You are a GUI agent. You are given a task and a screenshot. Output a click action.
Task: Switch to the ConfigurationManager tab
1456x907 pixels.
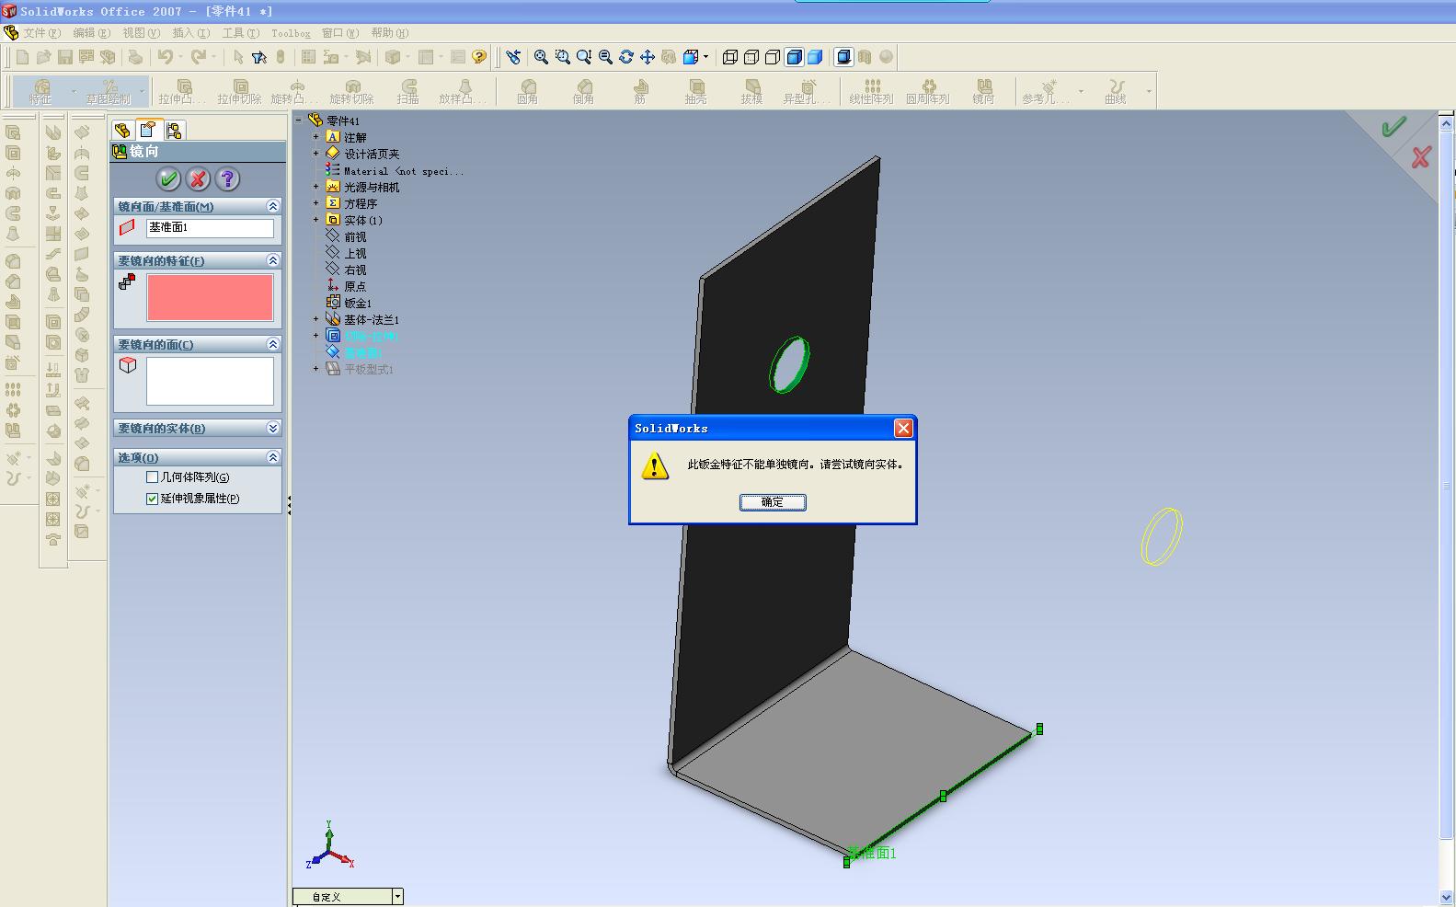174,131
